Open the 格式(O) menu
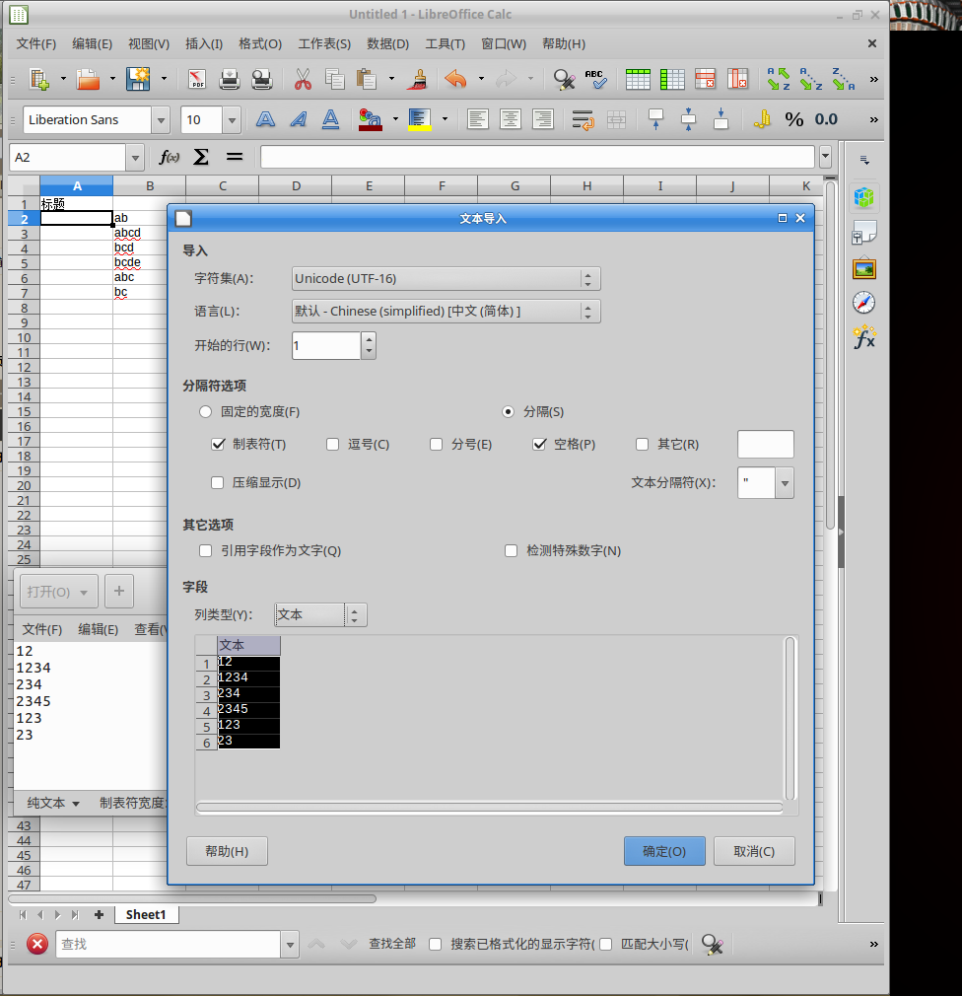Screen dimensions: 962x996 point(260,43)
